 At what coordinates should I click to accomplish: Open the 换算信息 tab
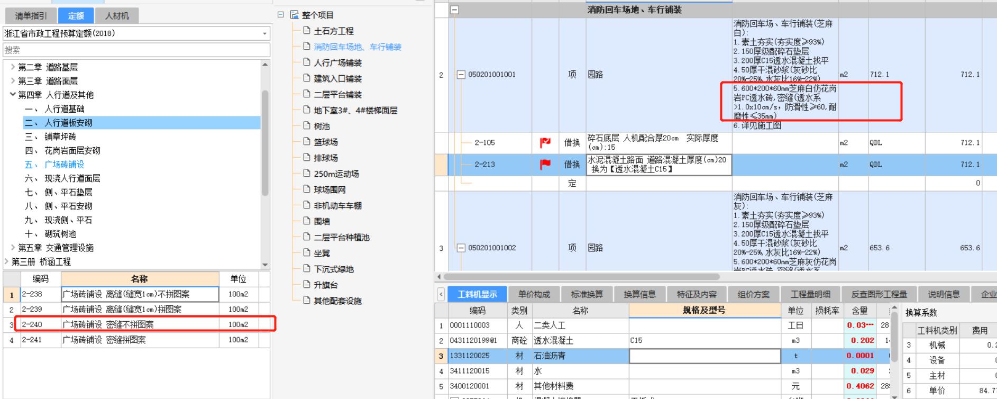tap(640, 294)
